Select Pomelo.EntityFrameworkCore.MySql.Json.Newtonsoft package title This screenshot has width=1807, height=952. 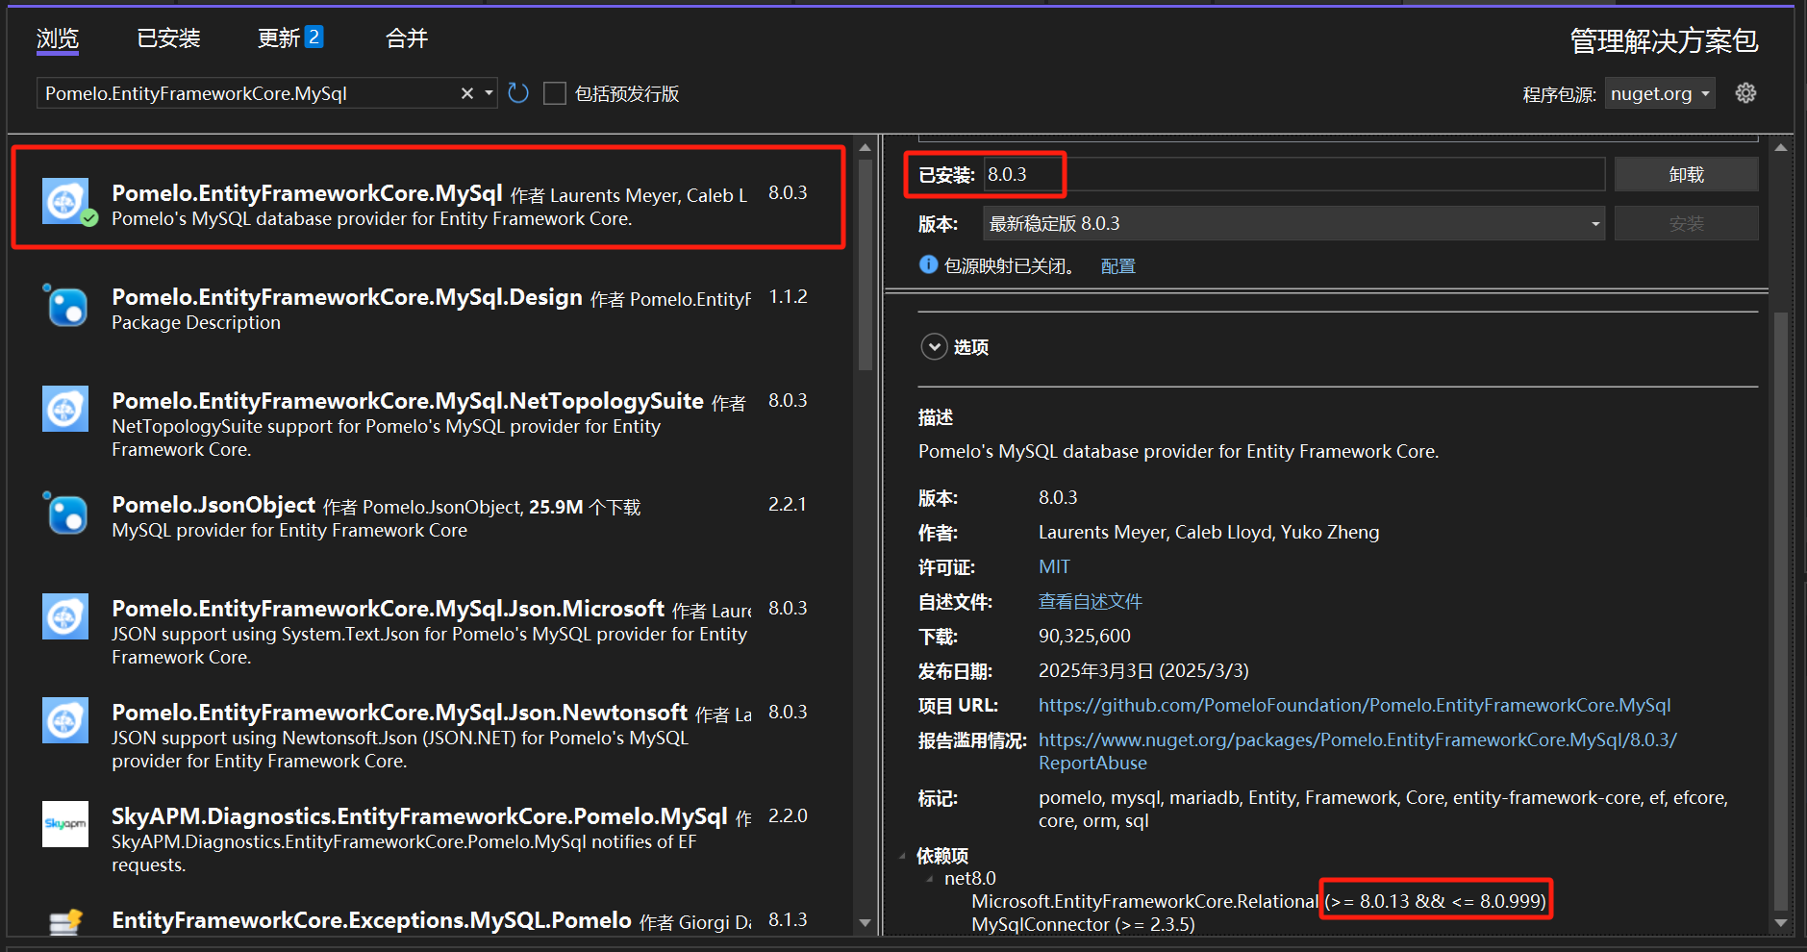coord(399,713)
